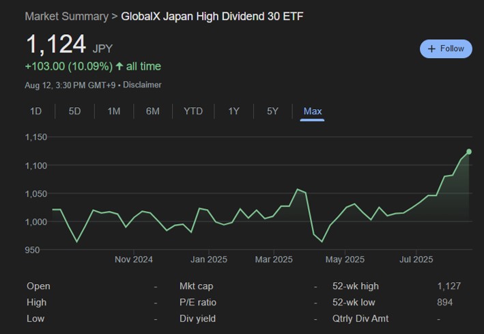Click the Qtrly Div Amt label
The image size is (484, 334).
click(x=360, y=318)
